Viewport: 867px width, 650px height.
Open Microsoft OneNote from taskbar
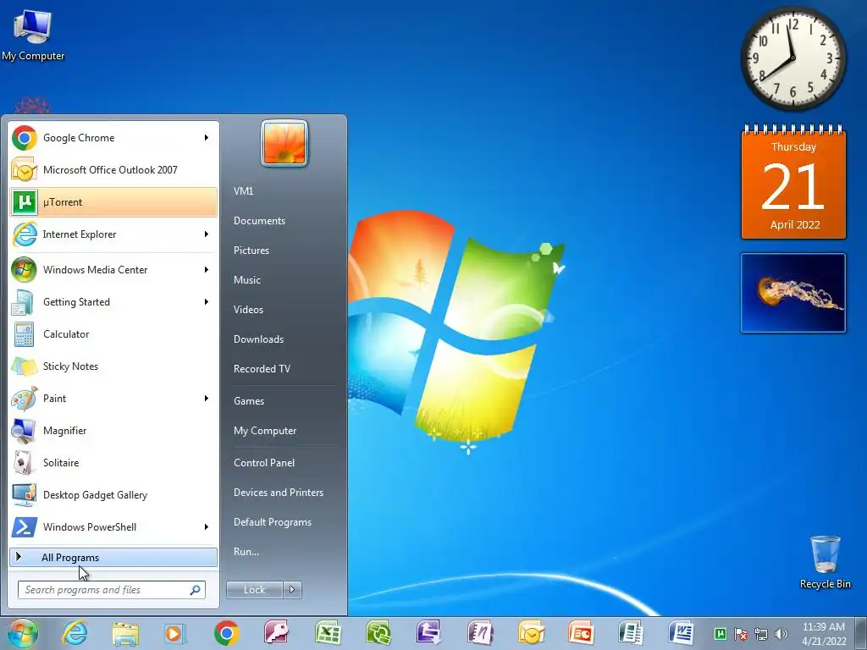point(480,633)
